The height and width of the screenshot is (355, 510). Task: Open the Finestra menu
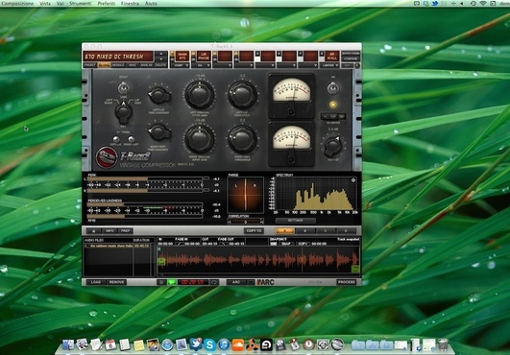pyautogui.click(x=130, y=3)
